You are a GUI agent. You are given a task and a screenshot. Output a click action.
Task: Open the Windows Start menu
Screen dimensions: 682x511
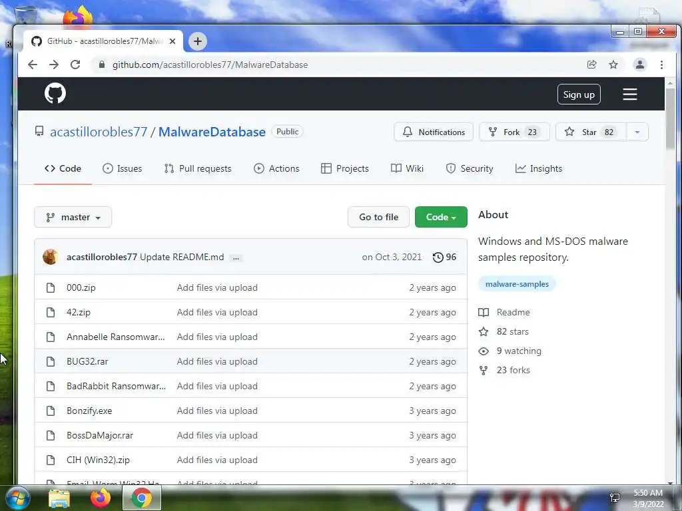[x=17, y=498]
